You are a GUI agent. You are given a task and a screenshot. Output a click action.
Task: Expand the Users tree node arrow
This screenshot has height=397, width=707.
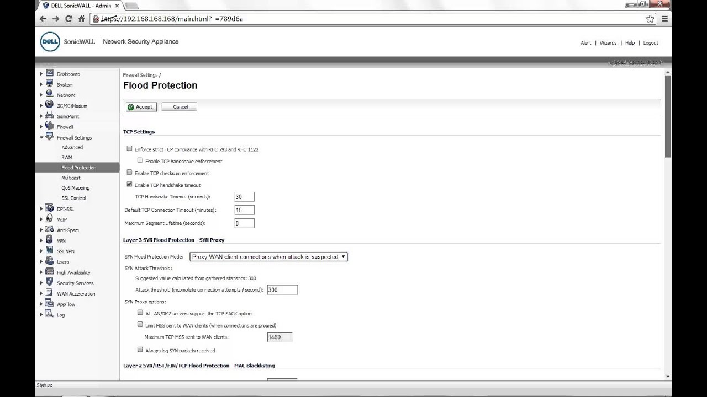tap(41, 262)
